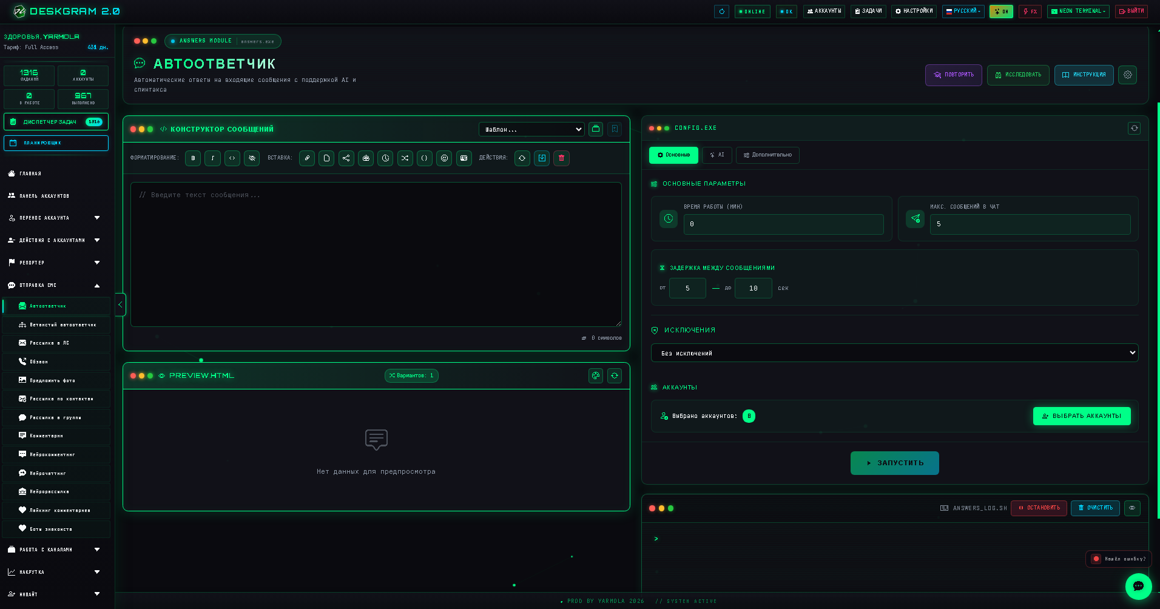Click the trash icon to delete message
This screenshot has width=1160, height=609.
click(561, 158)
